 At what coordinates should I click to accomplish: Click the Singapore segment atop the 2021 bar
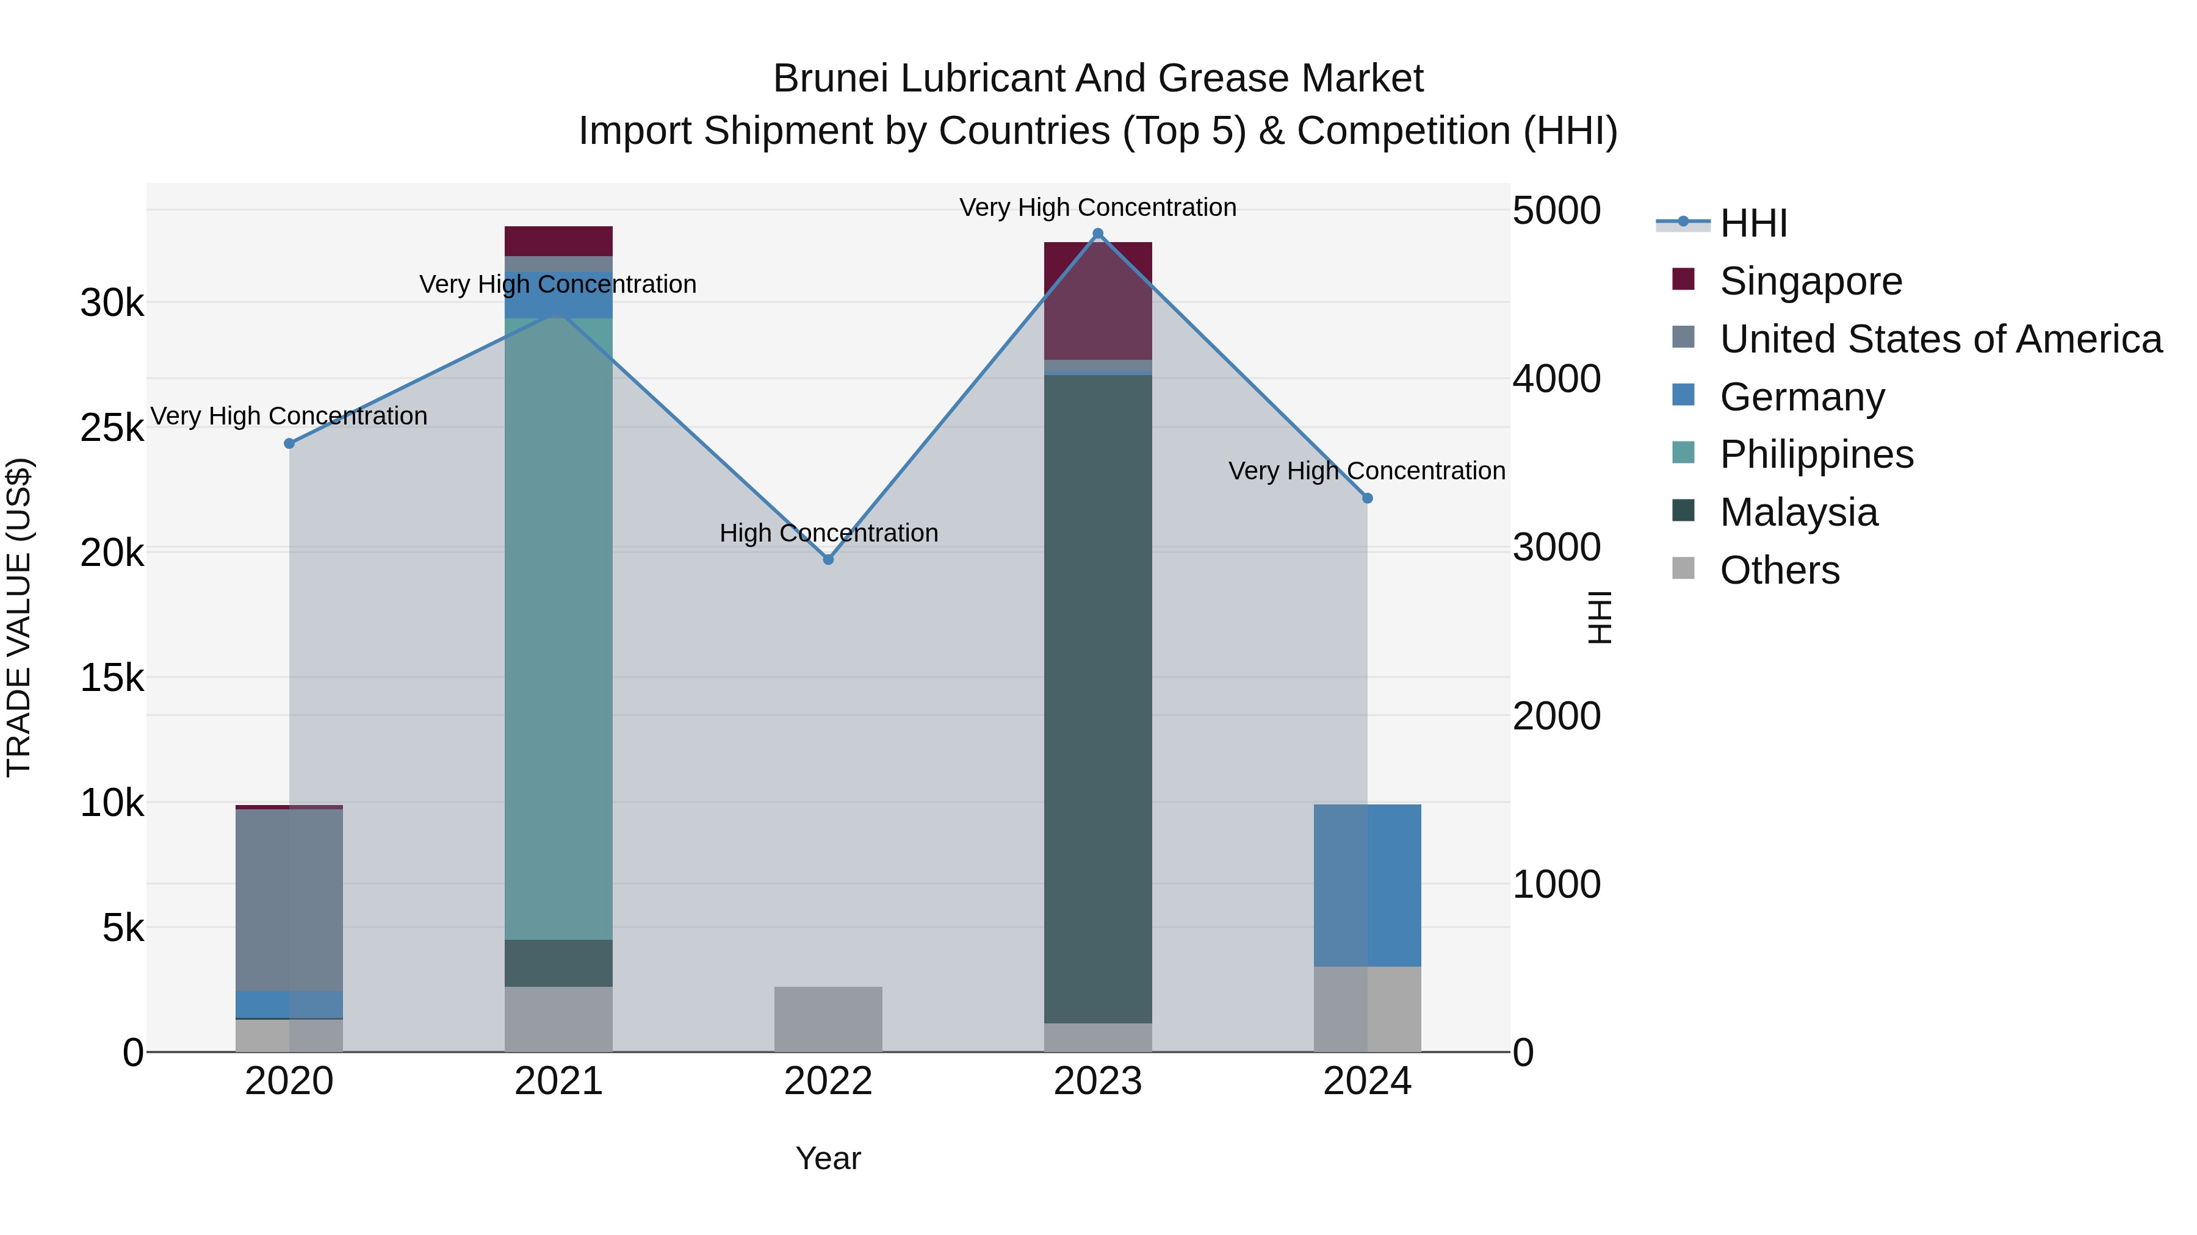(x=558, y=241)
